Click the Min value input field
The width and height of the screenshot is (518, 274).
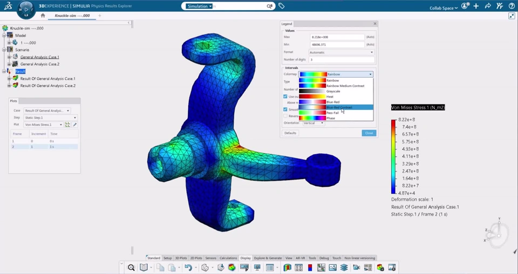(337, 44)
